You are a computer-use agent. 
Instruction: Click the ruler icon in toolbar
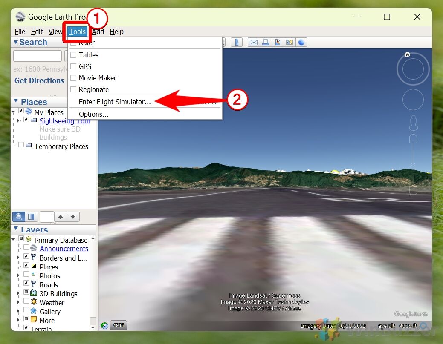[237, 42]
